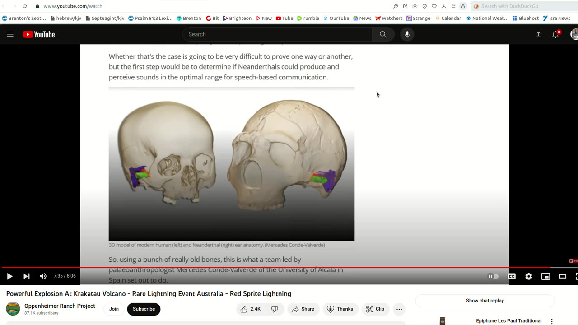Viewport: 578px width, 325px height.
Task: Reload the page
Action: pos(25,6)
